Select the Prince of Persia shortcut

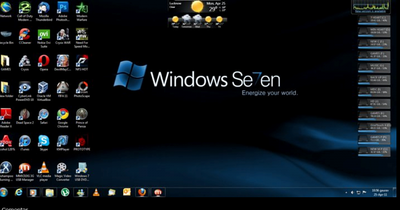pos(82,118)
